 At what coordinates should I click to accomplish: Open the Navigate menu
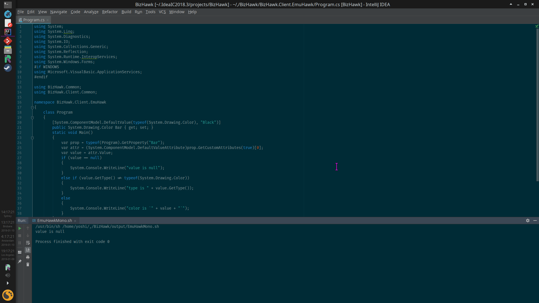click(x=59, y=12)
